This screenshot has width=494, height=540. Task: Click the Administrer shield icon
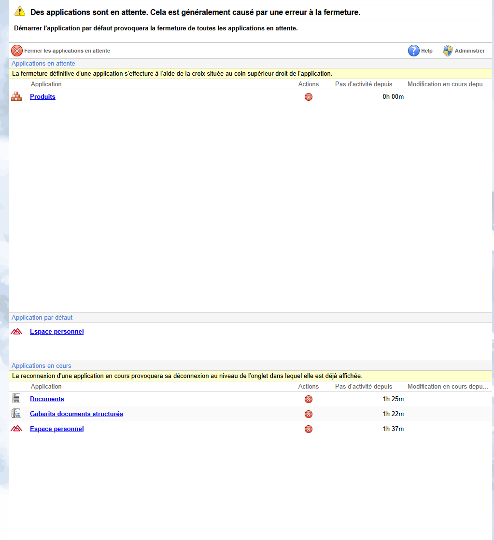448,51
